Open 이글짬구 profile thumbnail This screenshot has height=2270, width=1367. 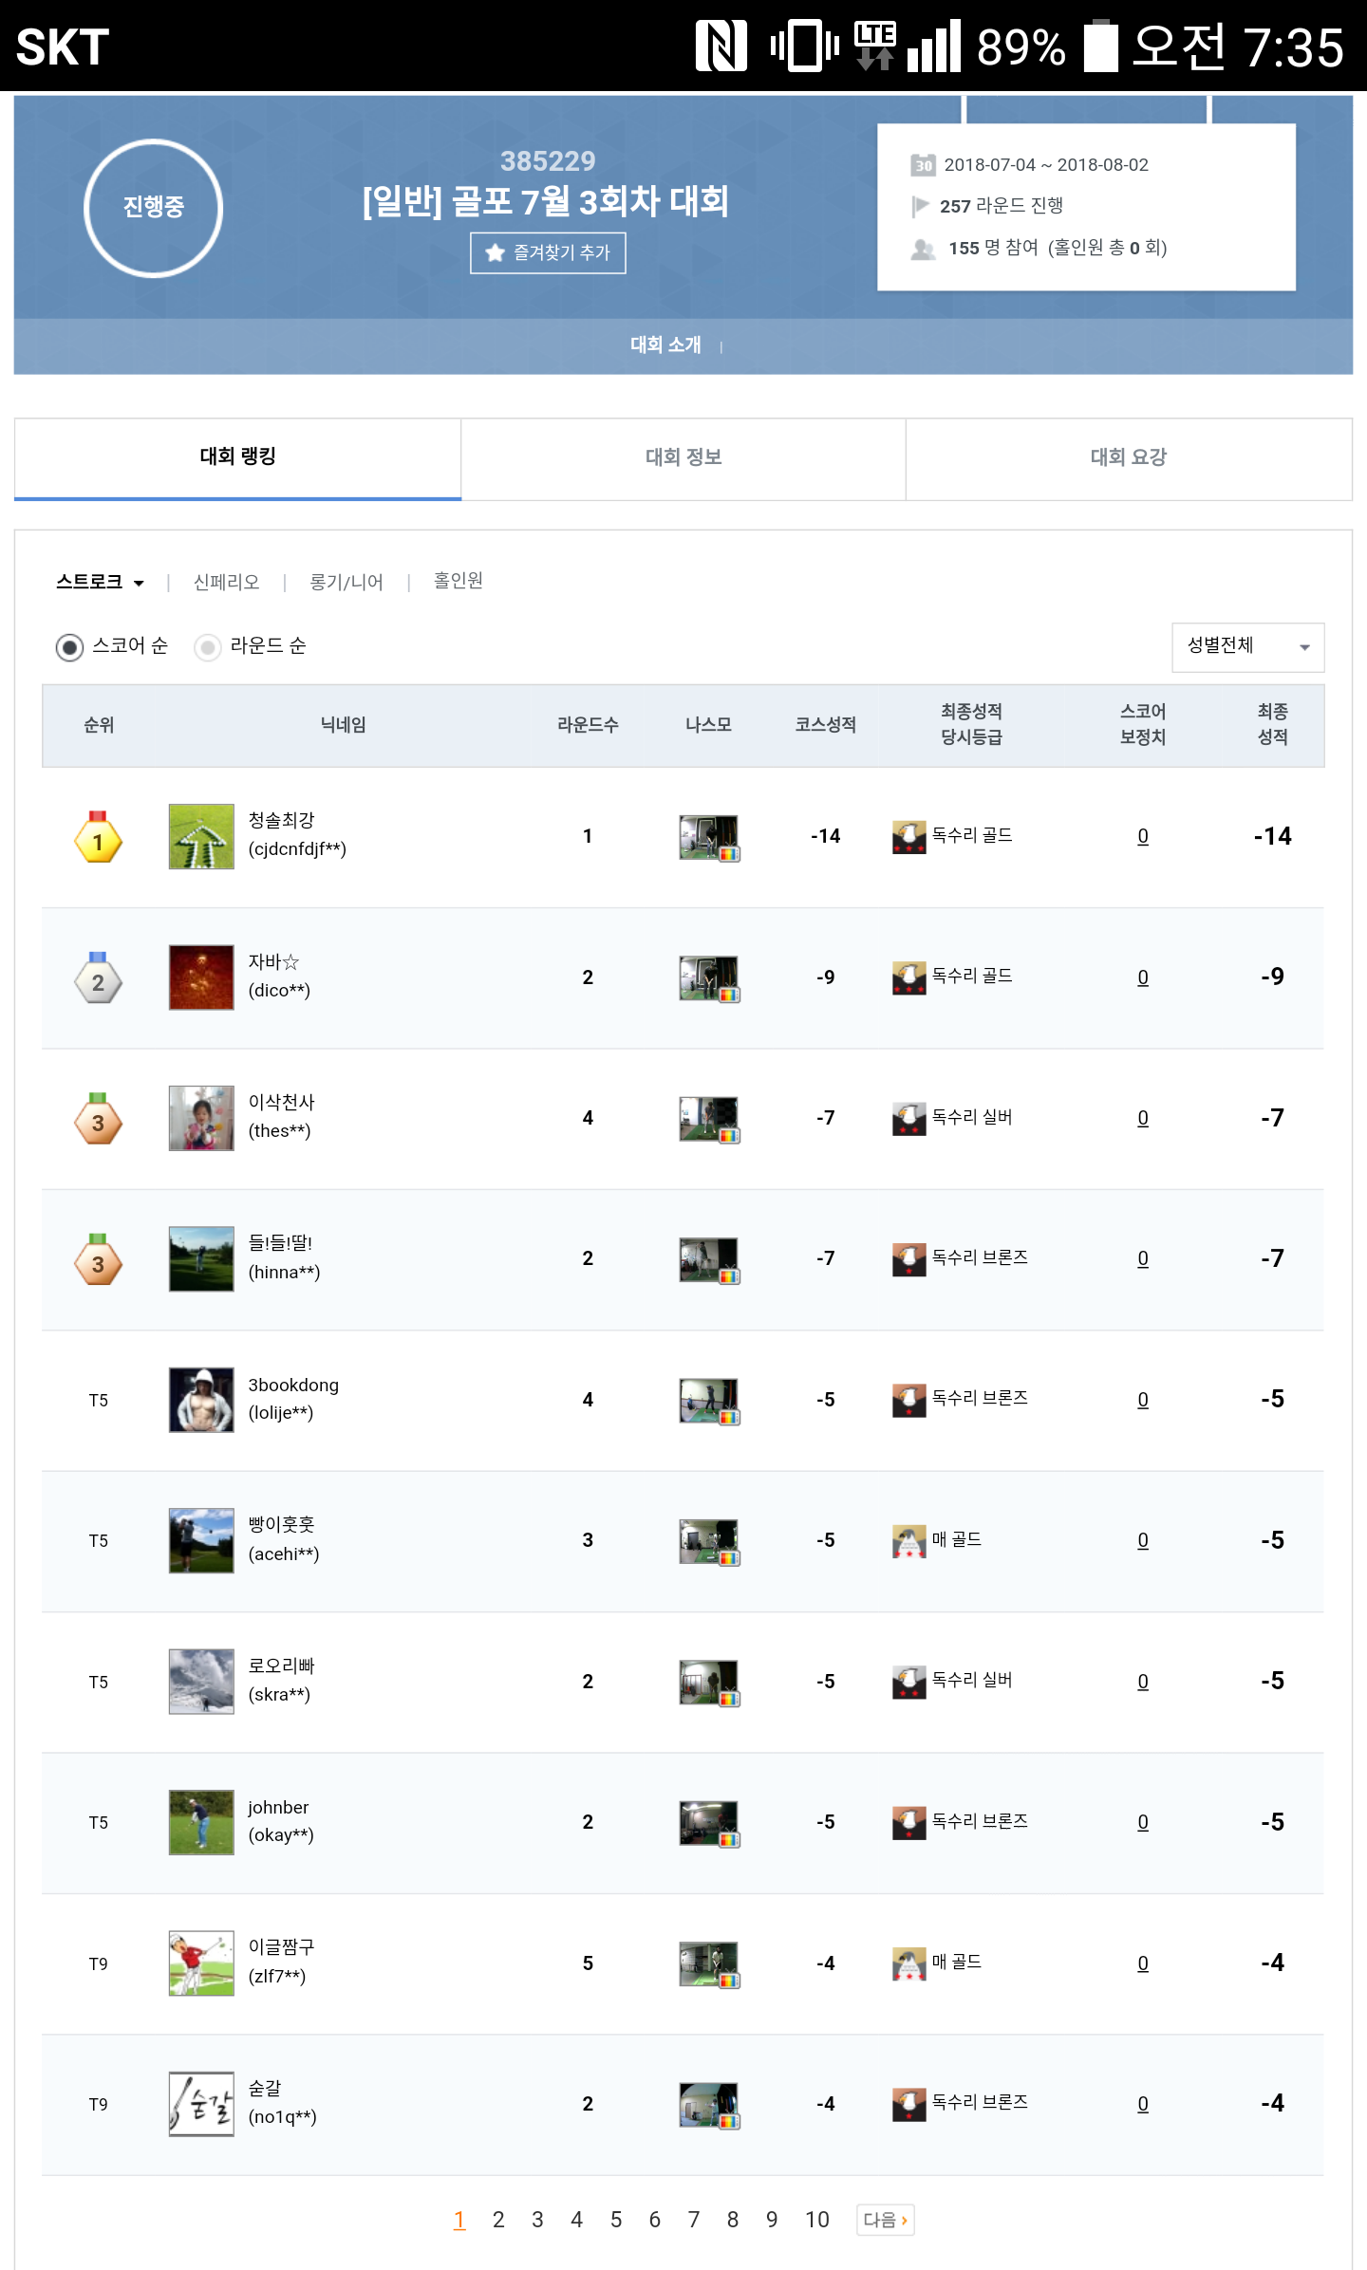pyautogui.click(x=201, y=1963)
